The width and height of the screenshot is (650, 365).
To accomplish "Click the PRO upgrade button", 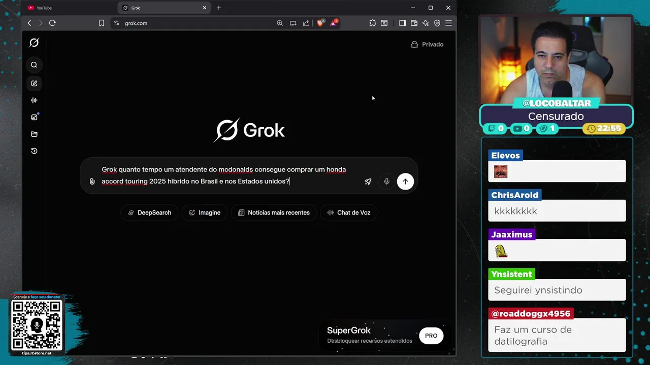I will (x=431, y=336).
